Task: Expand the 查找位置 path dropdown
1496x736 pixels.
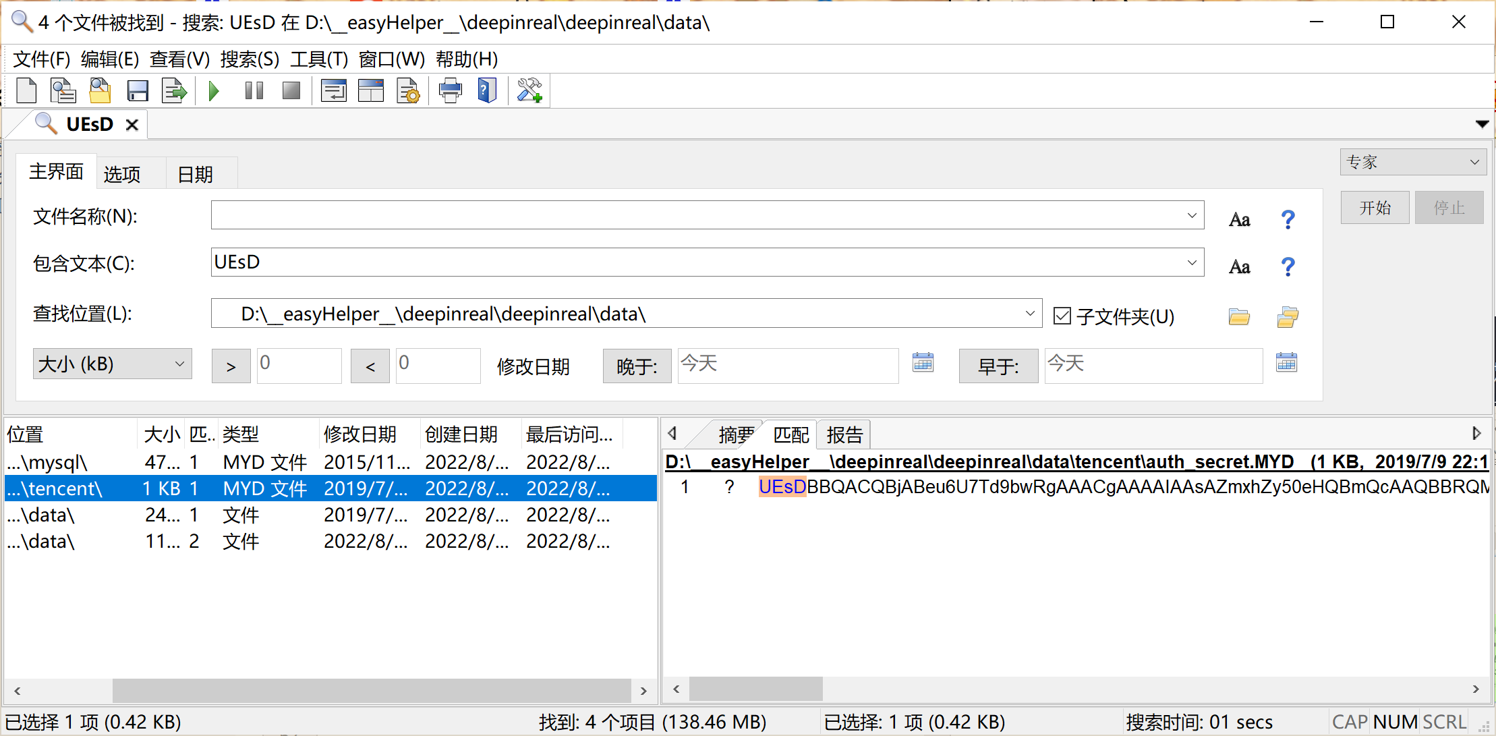Action: pyautogui.click(x=1029, y=314)
